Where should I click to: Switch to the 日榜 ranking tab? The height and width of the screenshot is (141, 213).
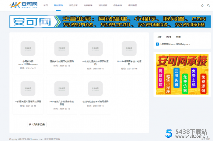[x=159, y=37]
